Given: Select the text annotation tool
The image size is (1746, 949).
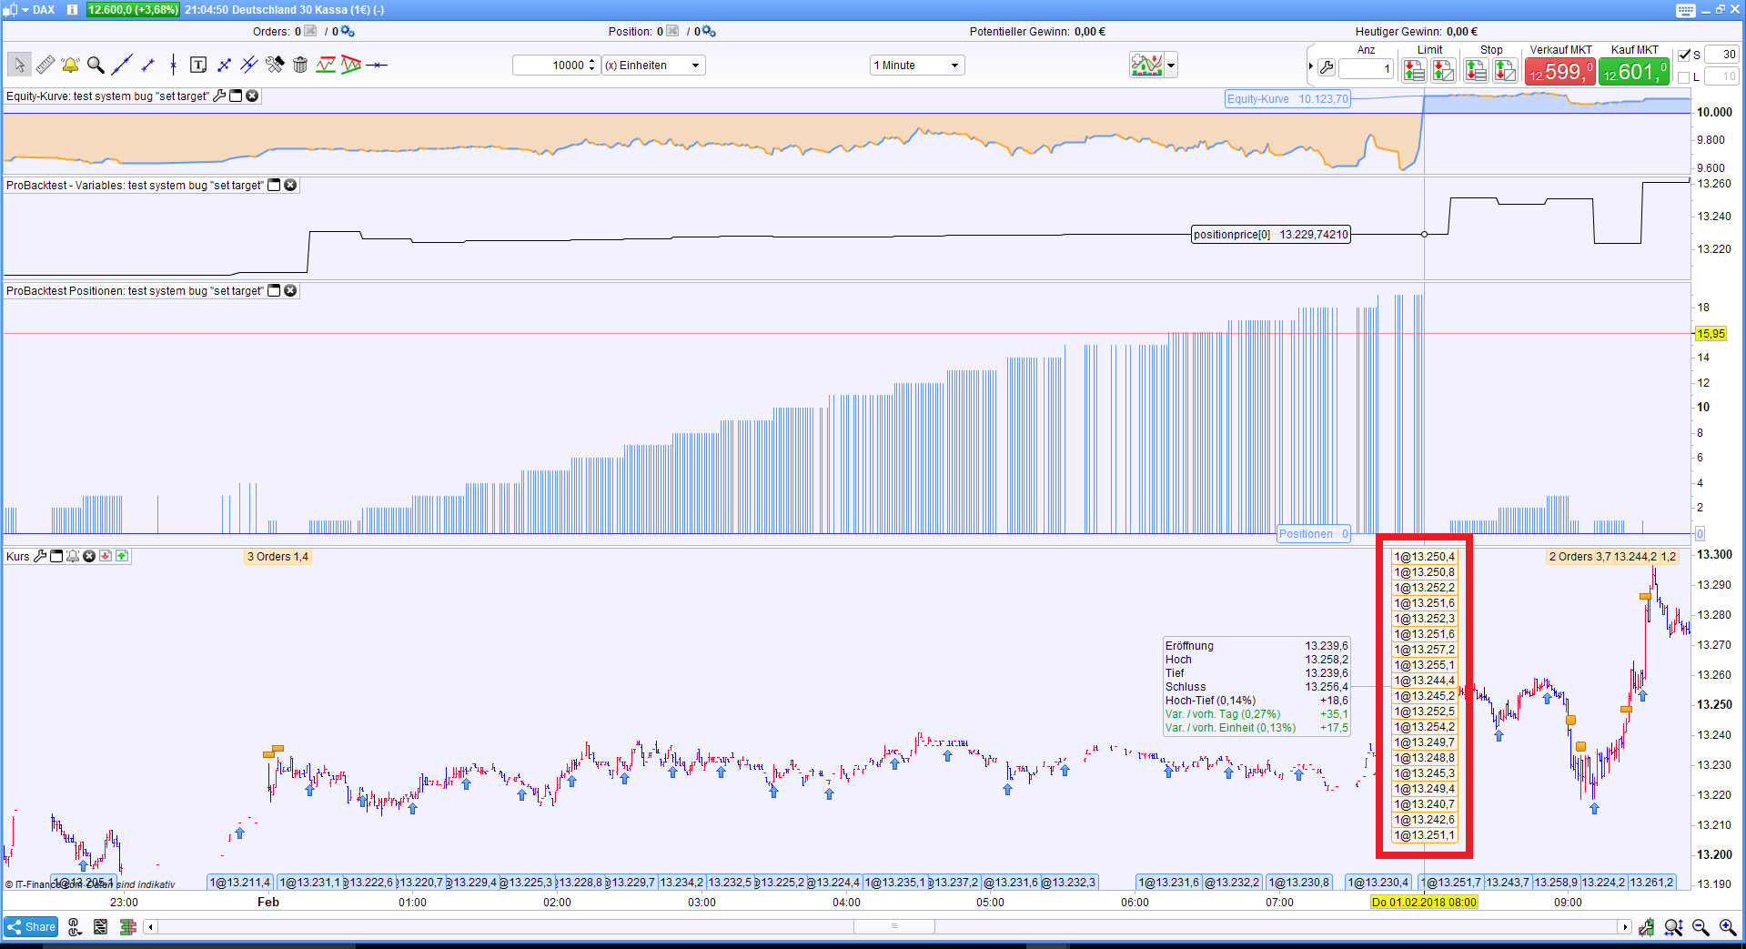Looking at the screenshot, I should (197, 65).
